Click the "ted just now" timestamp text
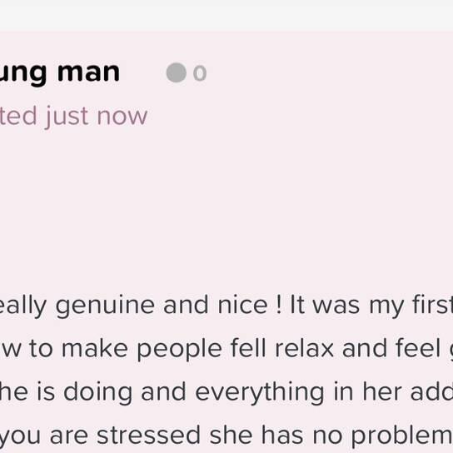Viewport: 453px width, 453px height. pos(73,117)
